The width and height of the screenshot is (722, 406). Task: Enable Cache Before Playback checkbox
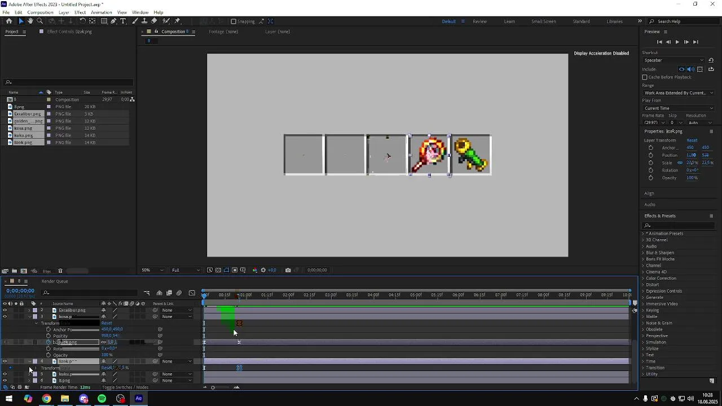pyautogui.click(x=645, y=77)
